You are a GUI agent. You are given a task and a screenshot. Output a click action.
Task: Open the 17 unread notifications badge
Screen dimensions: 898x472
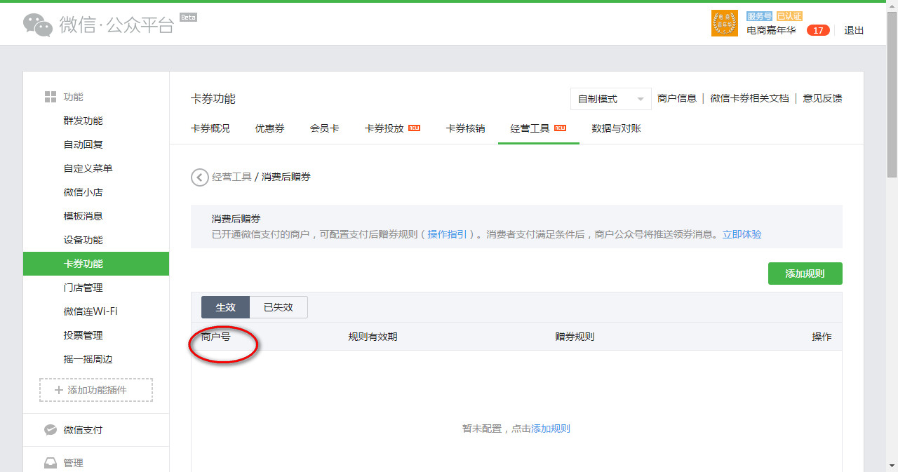point(818,30)
